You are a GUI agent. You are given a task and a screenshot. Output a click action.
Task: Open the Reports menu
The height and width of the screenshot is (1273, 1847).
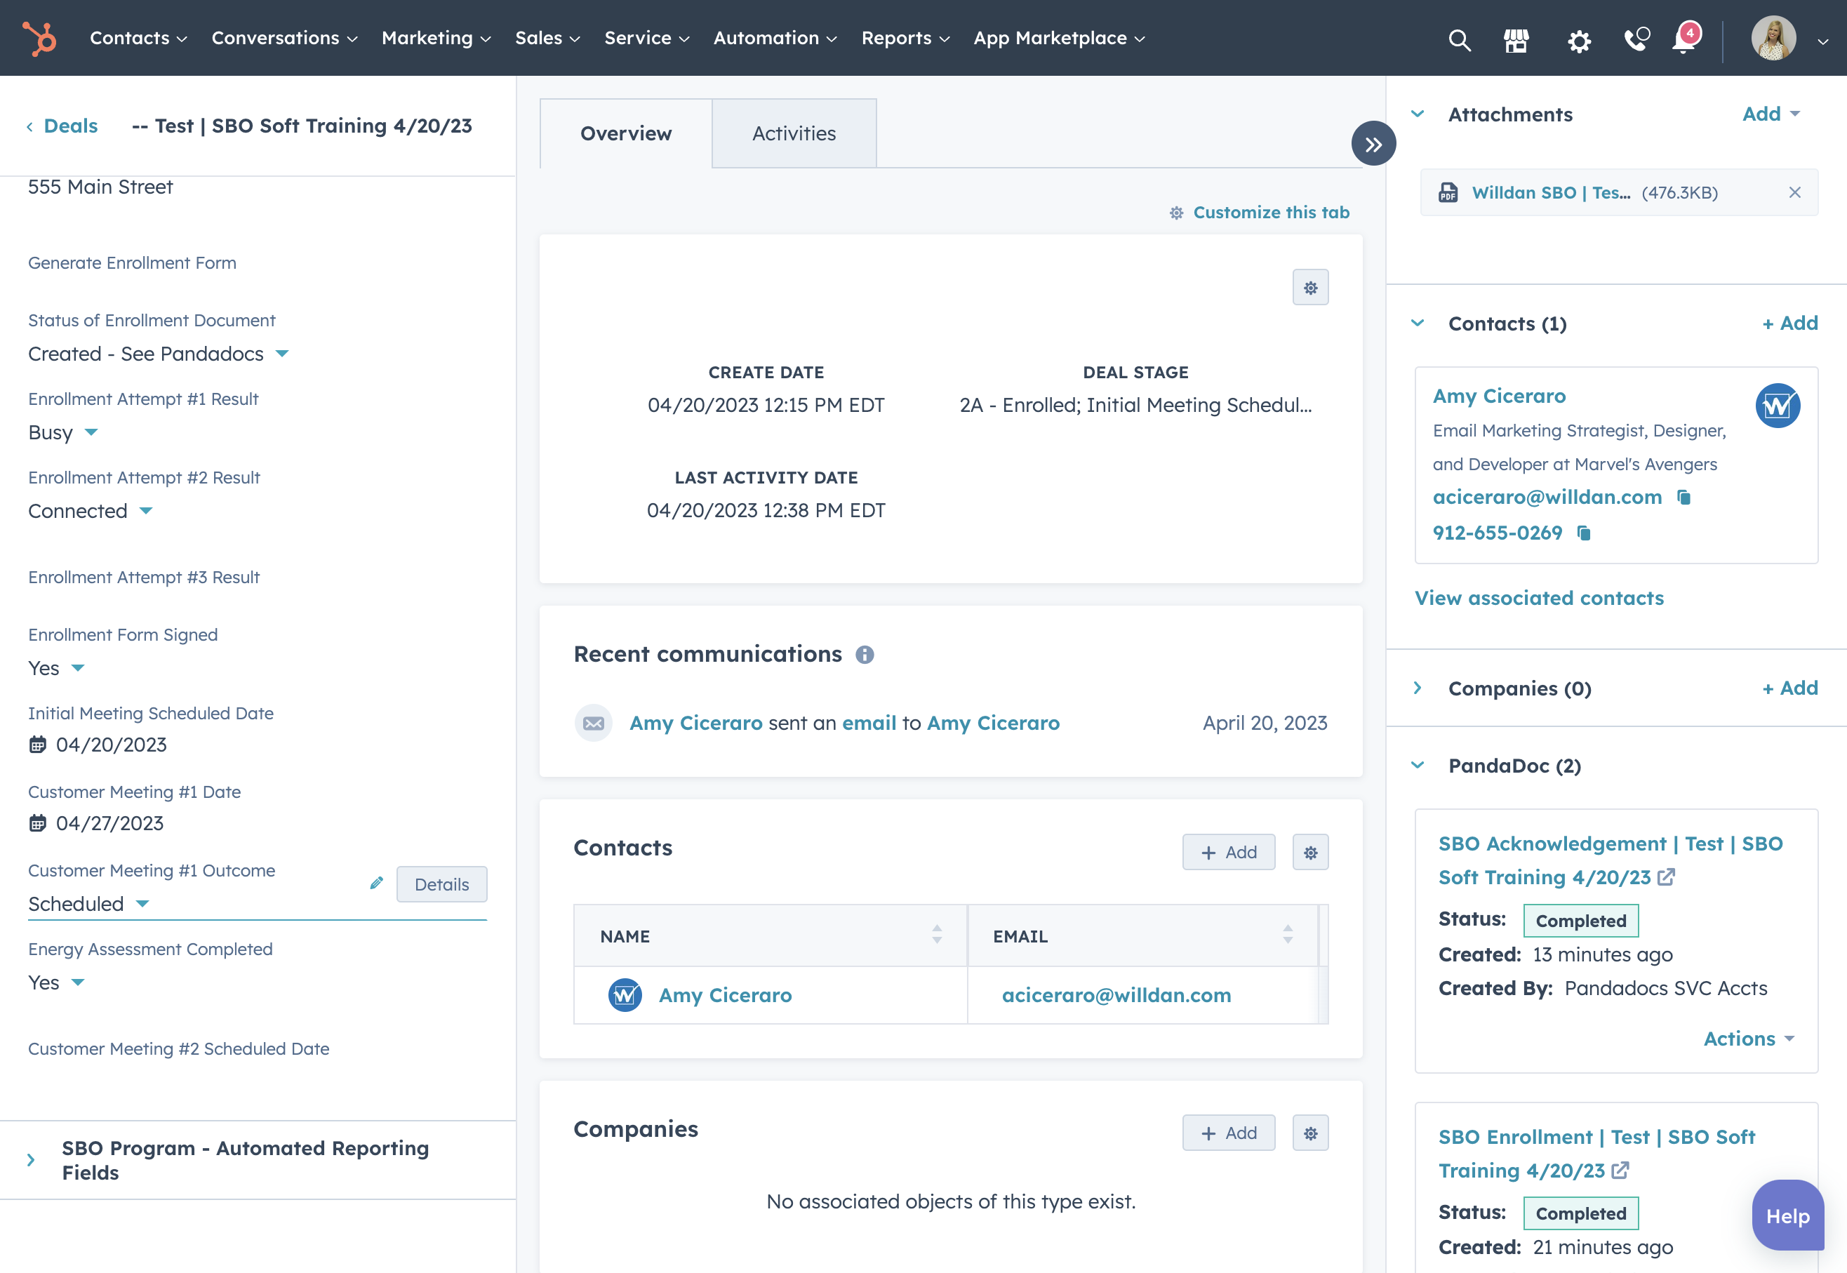click(x=905, y=37)
